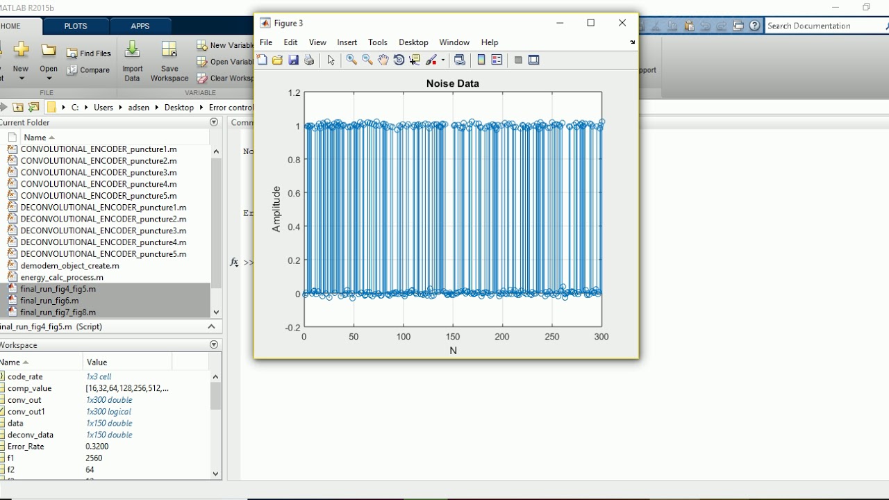Enable the Zoom In tool
The height and width of the screenshot is (500, 889).
351,60
